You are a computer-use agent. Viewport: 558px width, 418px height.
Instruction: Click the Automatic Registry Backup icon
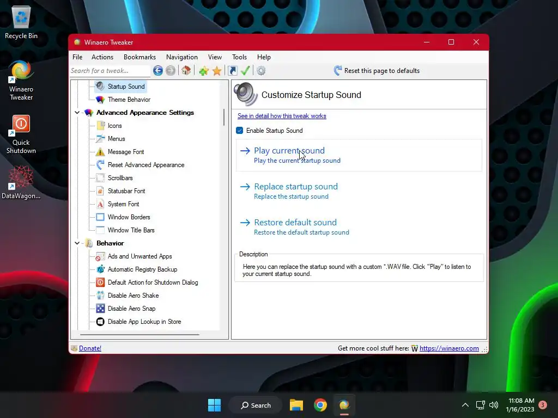(x=100, y=269)
